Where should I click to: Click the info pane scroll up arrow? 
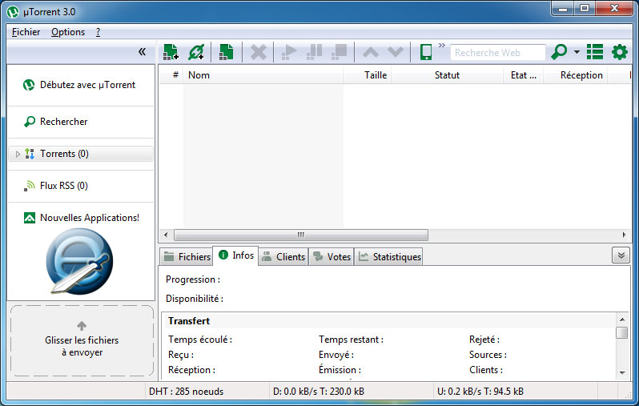pos(622,320)
